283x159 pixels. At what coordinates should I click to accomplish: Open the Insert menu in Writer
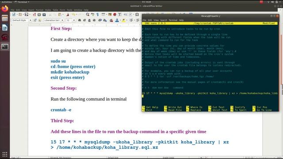click(x=31, y=10)
